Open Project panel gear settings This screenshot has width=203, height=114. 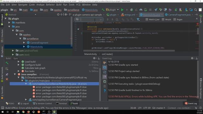[66, 15]
